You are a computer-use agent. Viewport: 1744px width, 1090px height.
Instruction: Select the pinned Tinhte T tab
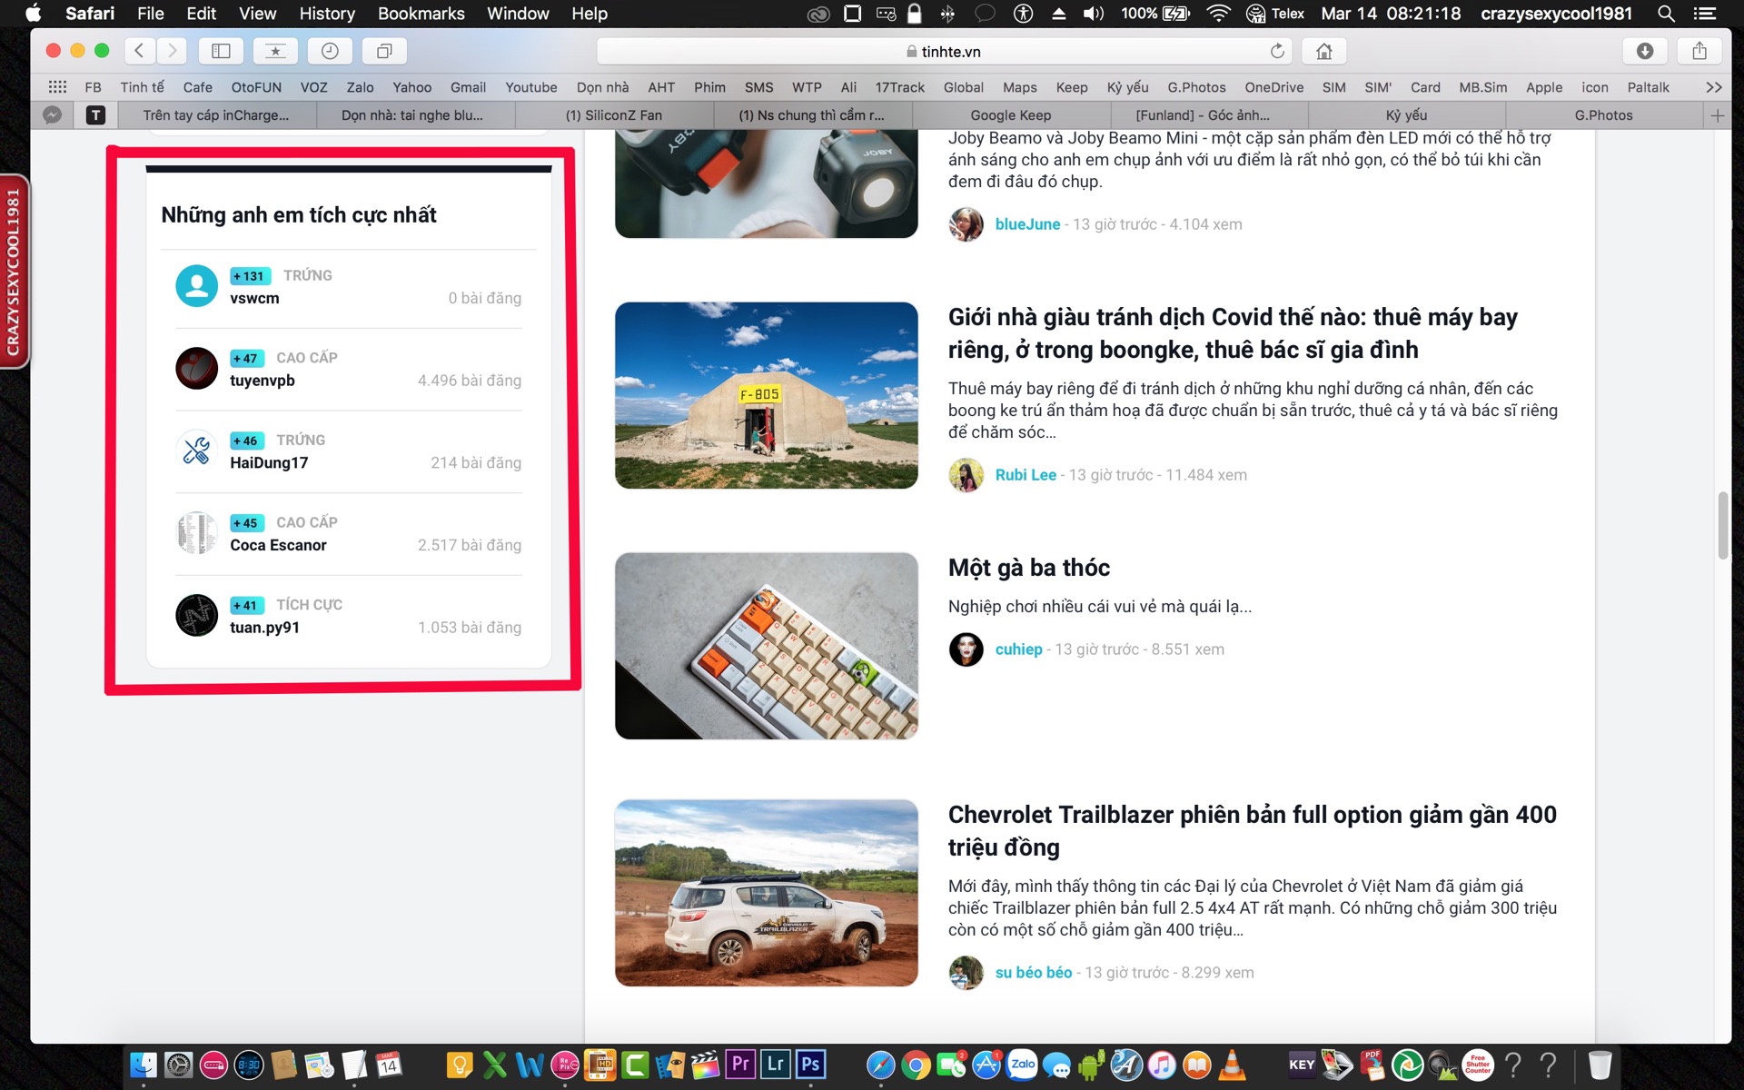tap(95, 115)
